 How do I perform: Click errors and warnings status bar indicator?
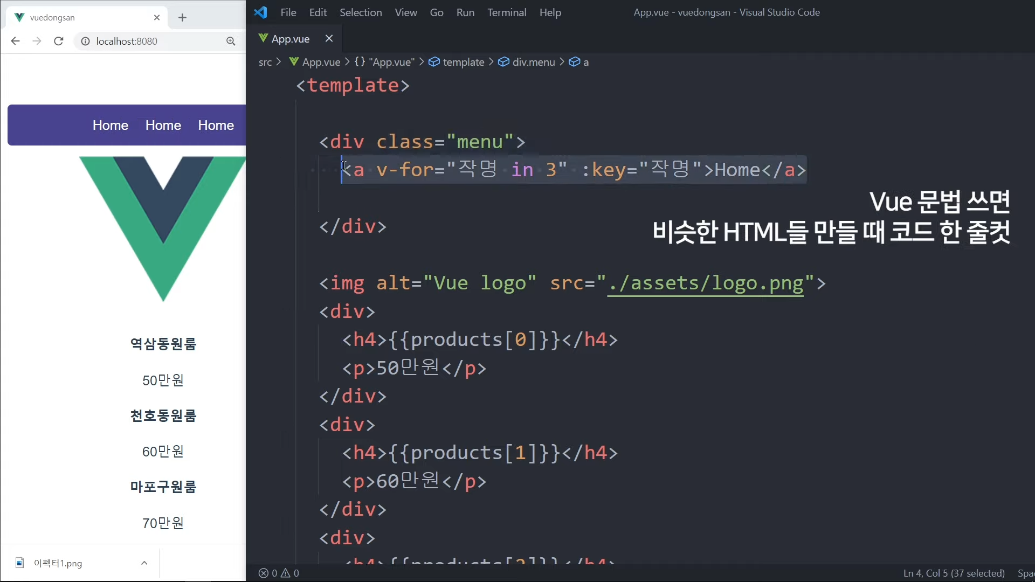(279, 573)
